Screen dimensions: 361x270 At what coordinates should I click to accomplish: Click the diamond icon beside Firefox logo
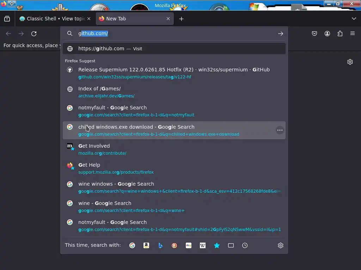pyautogui.click(x=12, y=4)
